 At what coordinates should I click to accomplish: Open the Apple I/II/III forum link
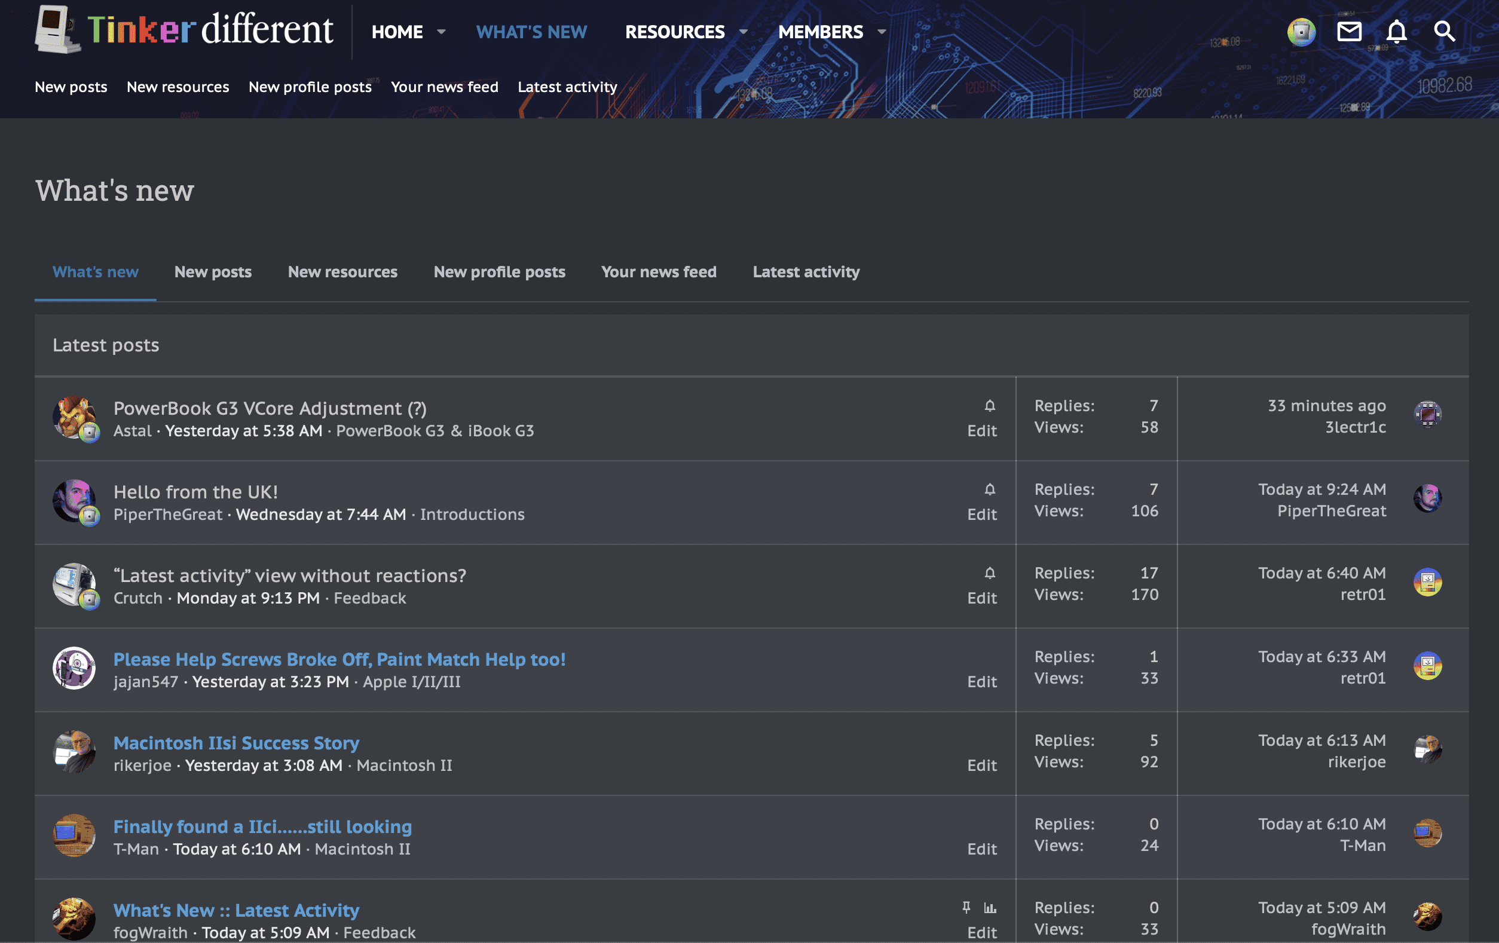coord(411,682)
